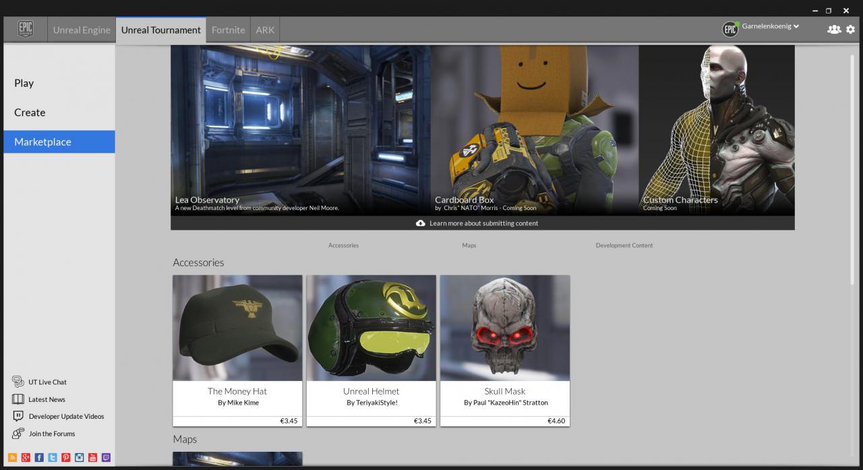863x470 pixels.
Task: Click The Money Hat €3.45 price
Action: point(289,421)
